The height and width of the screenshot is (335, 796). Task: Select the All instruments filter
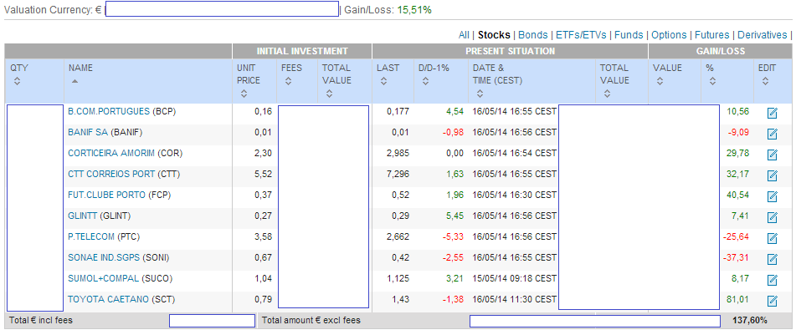pos(464,35)
